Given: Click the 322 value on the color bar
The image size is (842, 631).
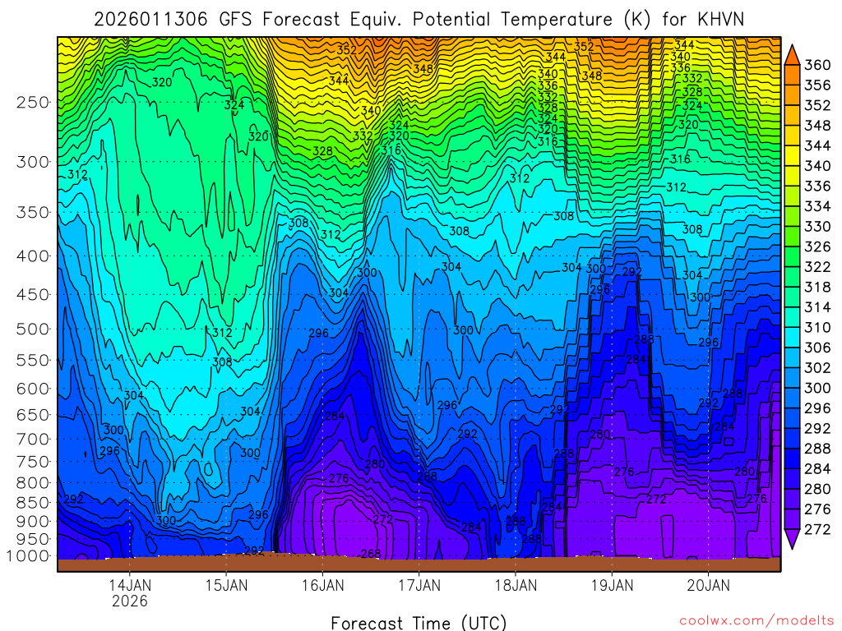Looking at the screenshot, I should (817, 267).
